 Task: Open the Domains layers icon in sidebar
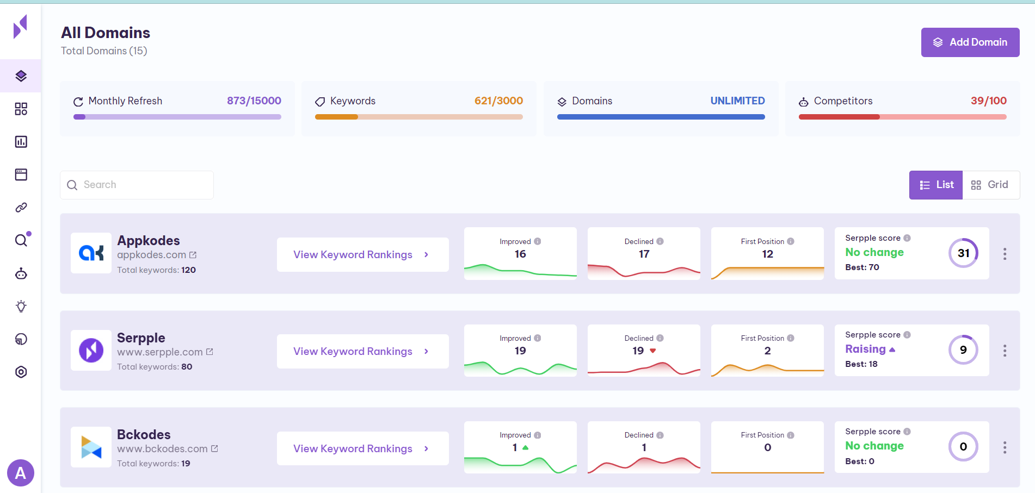tap(21, 76)
